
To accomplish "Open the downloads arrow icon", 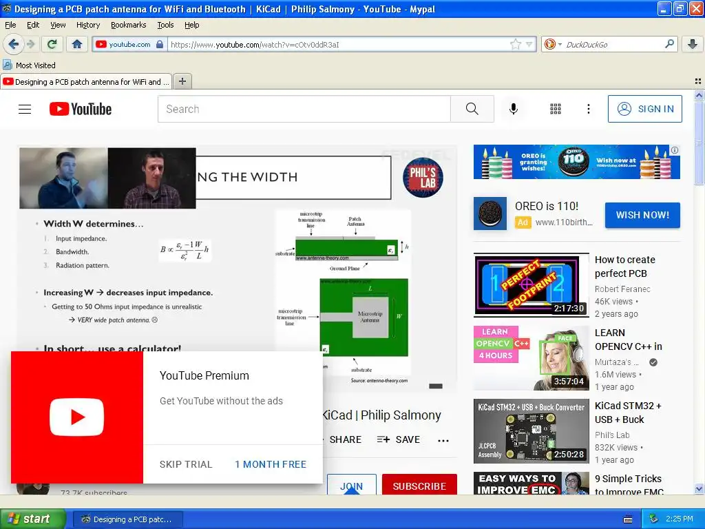I will 693,44.
